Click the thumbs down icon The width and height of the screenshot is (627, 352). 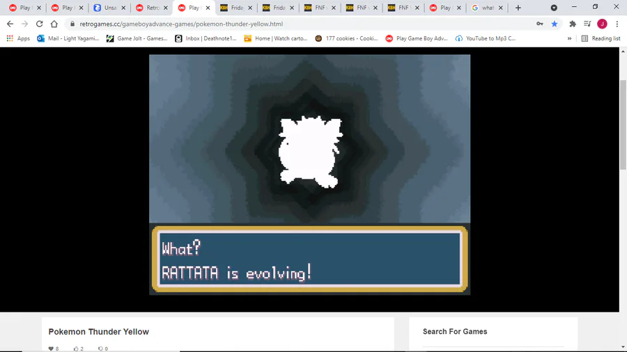[x=100, y=349]
